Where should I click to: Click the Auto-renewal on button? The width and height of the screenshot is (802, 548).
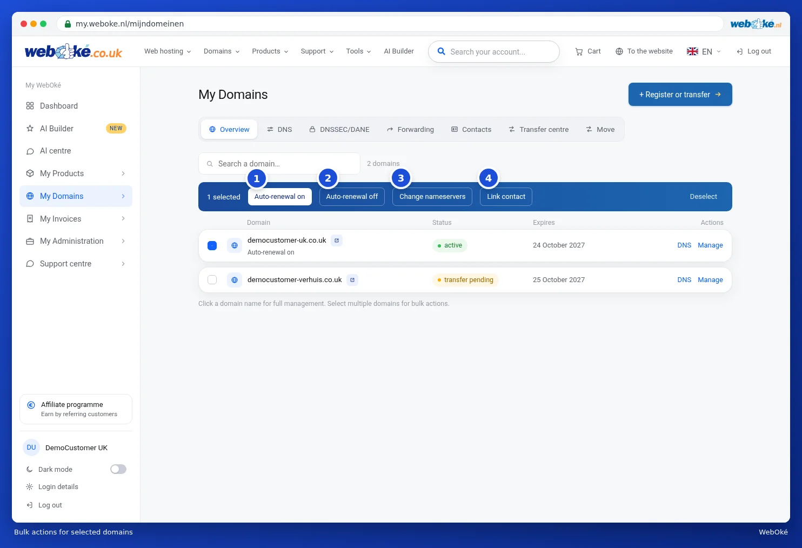(x=280, y=197)
